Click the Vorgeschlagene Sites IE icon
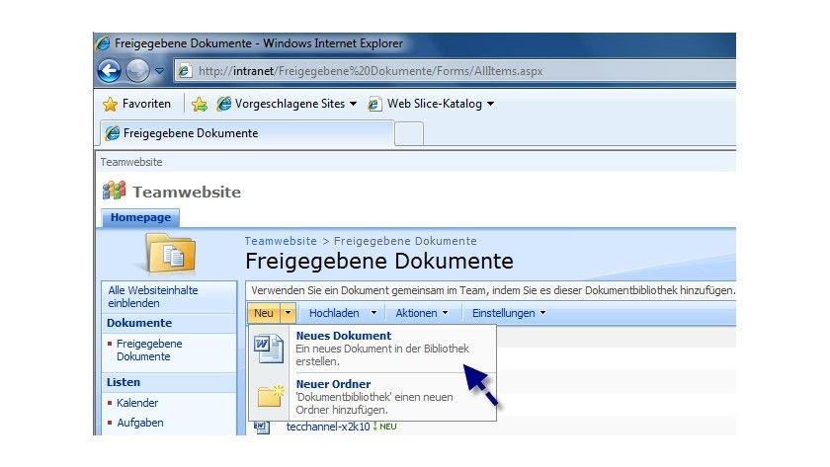 click(x=224, y=104)
